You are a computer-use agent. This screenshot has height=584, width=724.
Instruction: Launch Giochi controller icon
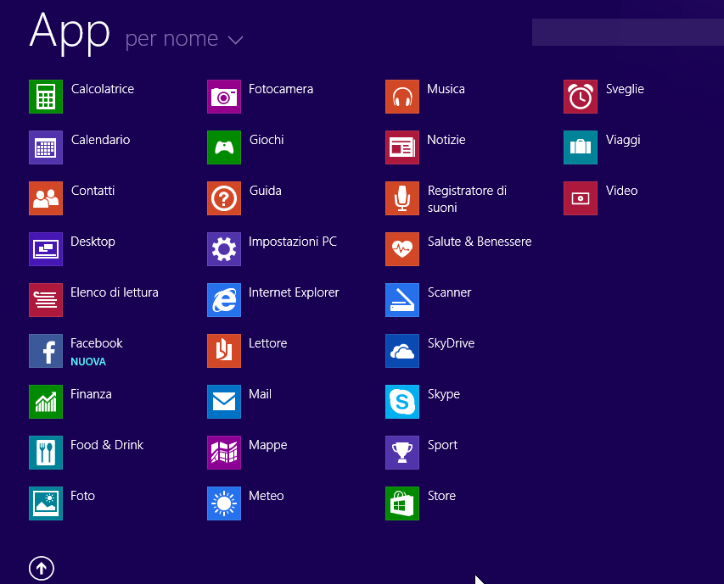(224, 147)
